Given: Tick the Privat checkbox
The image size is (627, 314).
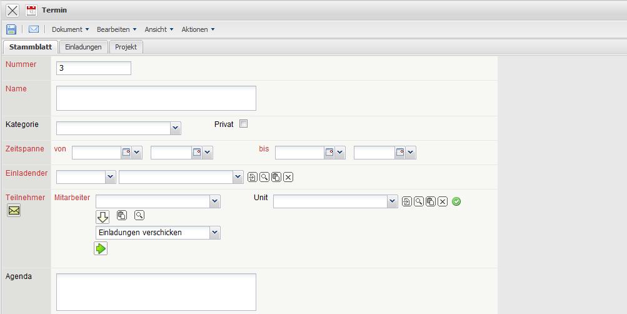Looking at the screenshot, I should tap(243, 124).
